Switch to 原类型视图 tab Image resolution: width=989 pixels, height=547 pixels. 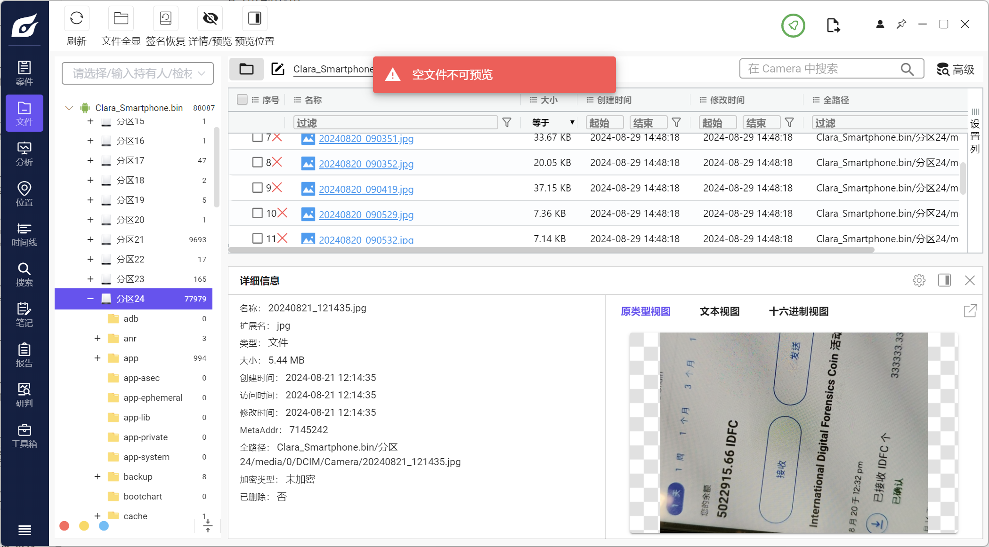pos(645,311)
